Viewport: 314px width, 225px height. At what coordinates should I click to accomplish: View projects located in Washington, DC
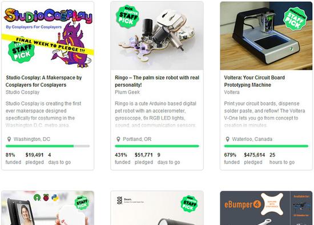click(x=32, y=139)
